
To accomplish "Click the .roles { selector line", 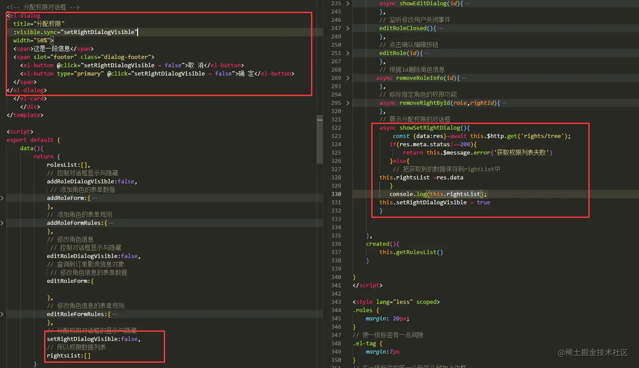I will click(x=366, y=310).
